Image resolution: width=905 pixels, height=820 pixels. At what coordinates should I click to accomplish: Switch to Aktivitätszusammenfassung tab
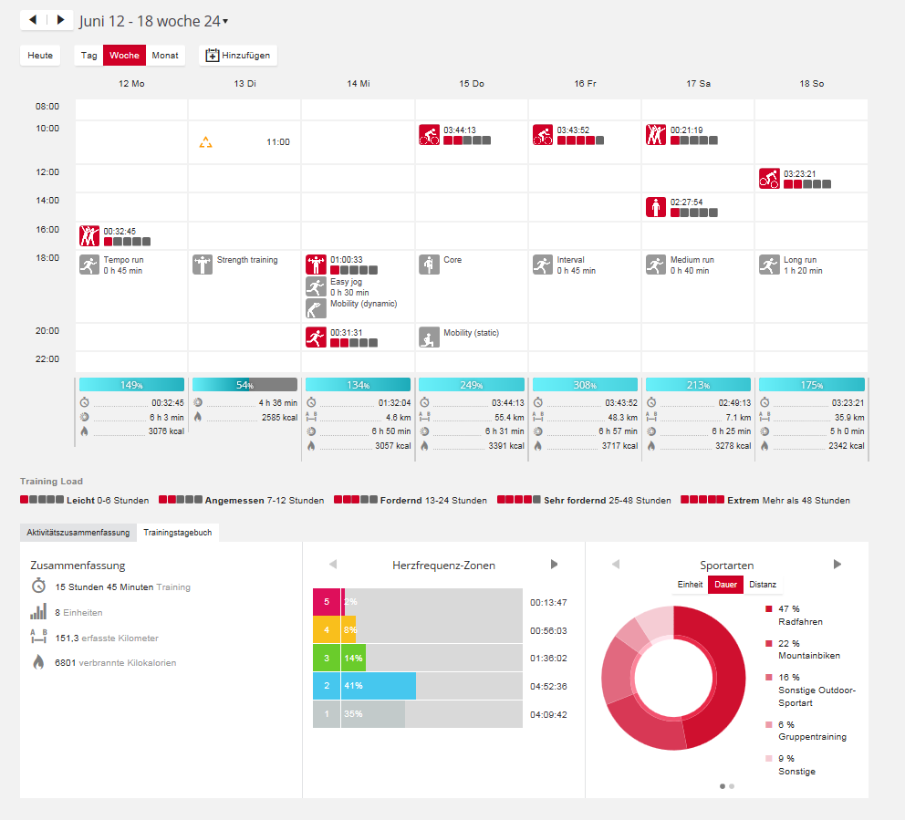[78, 532]
